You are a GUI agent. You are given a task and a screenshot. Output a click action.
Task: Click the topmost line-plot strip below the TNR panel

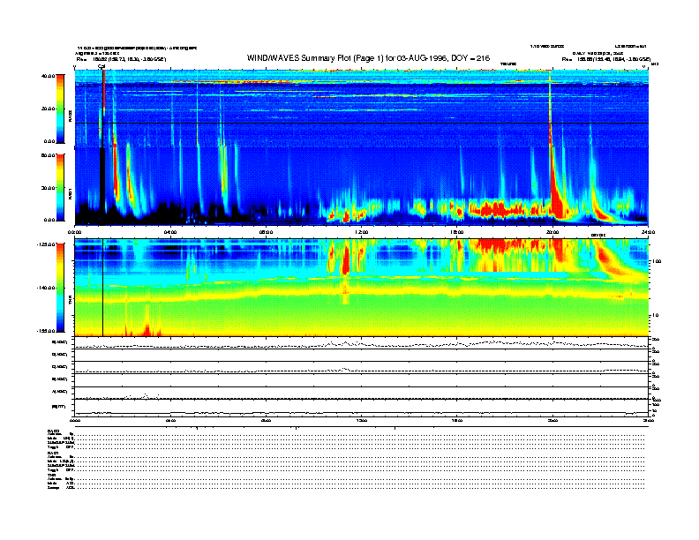coord(361,342)
